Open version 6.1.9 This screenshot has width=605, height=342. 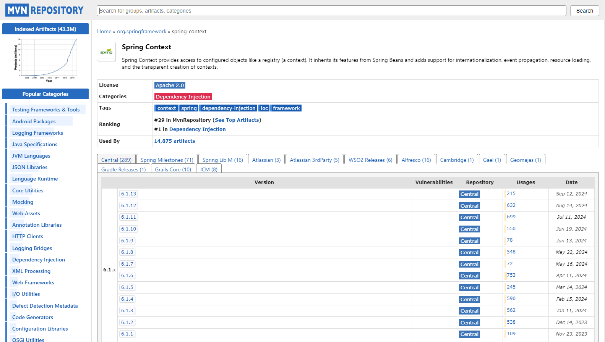point(127,241)
